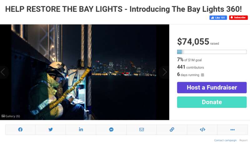The height and width of the screenshot is (144, 250).
Task: Click the Donate button
Action: tap(212, 102)
